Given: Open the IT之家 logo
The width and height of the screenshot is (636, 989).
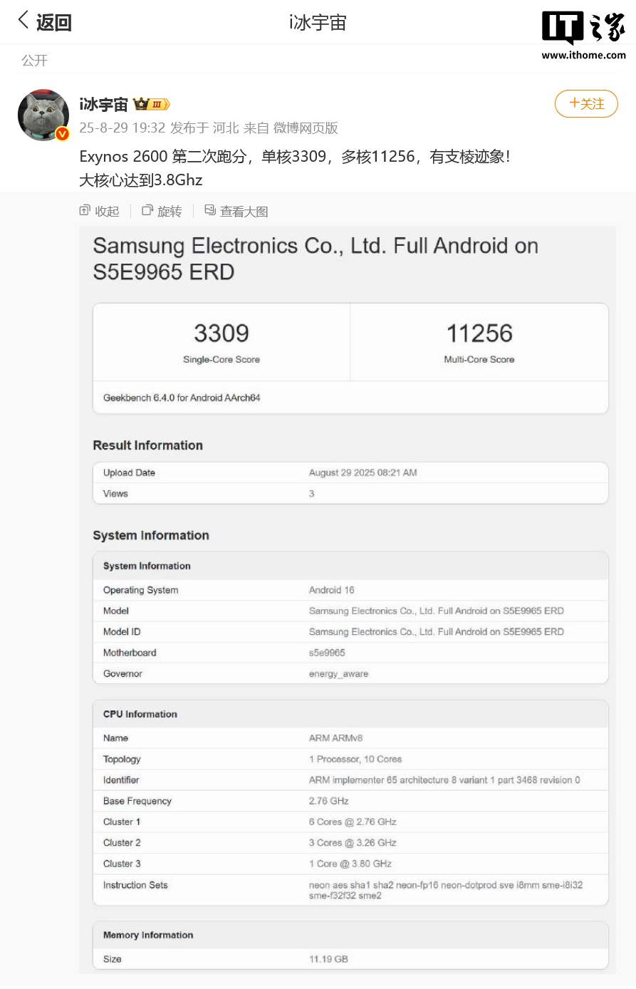Looking at the screenshot, I should pyautogui.click(x=583, y=28).
